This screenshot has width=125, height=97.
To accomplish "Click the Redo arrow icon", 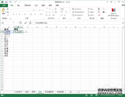I will click(15, 2).
